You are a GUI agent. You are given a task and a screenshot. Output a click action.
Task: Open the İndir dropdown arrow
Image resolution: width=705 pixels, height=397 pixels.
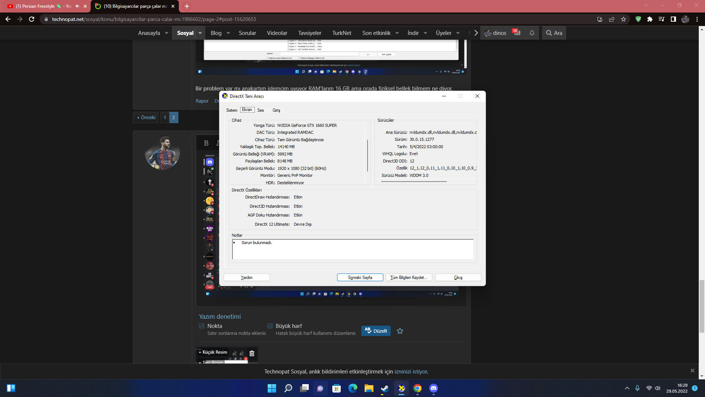click(425, 33)
